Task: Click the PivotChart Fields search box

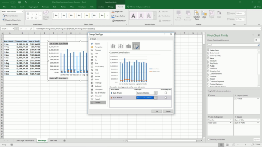Action: point(233,45)
